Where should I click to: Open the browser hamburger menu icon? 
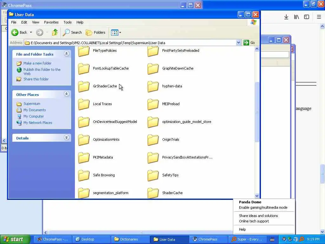point(319,17)
